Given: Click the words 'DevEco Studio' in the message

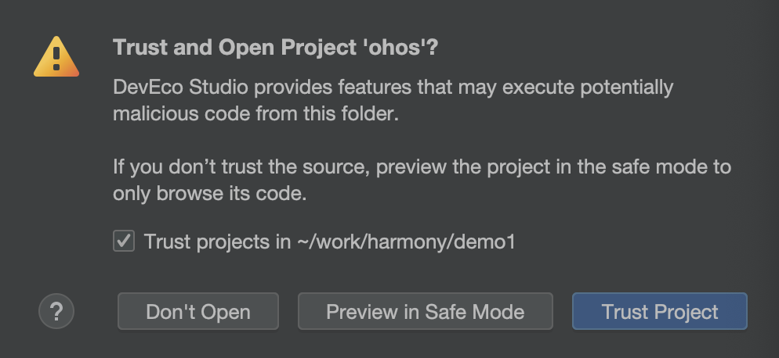Looking at the screenshot, I should click(x=181, y=88).
